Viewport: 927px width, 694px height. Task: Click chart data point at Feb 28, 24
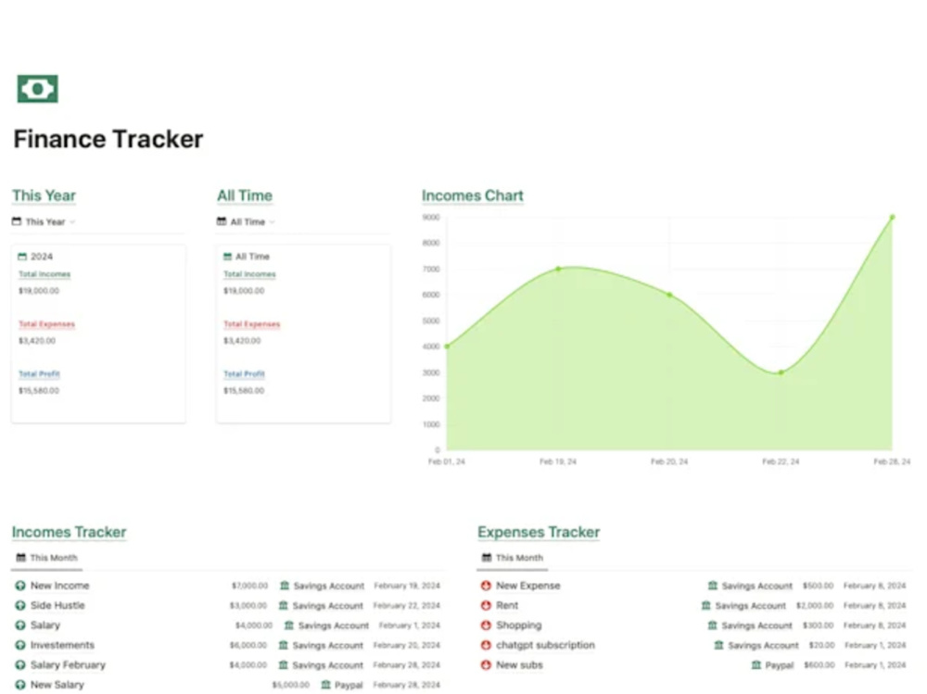[892, 217]
